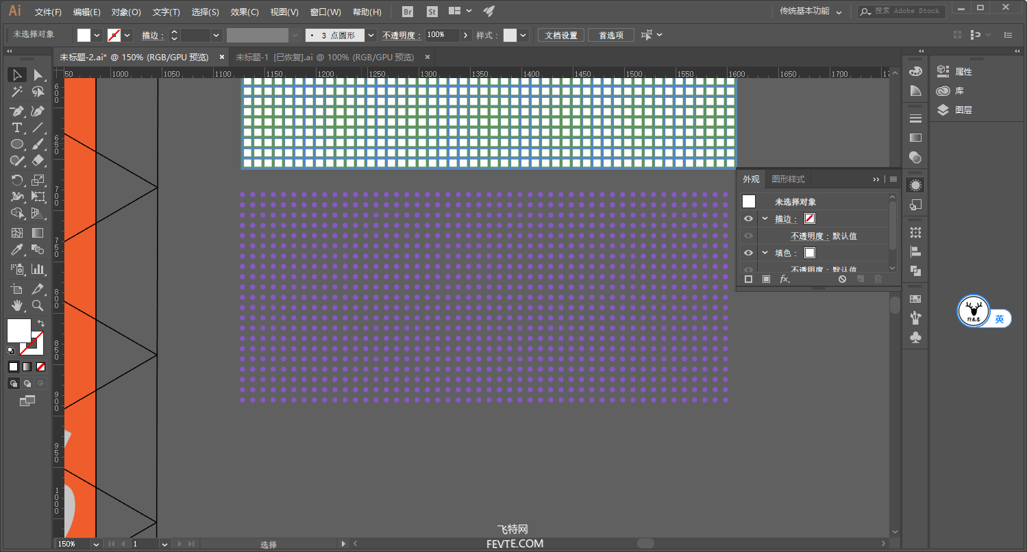Select the Type tool

17,127
